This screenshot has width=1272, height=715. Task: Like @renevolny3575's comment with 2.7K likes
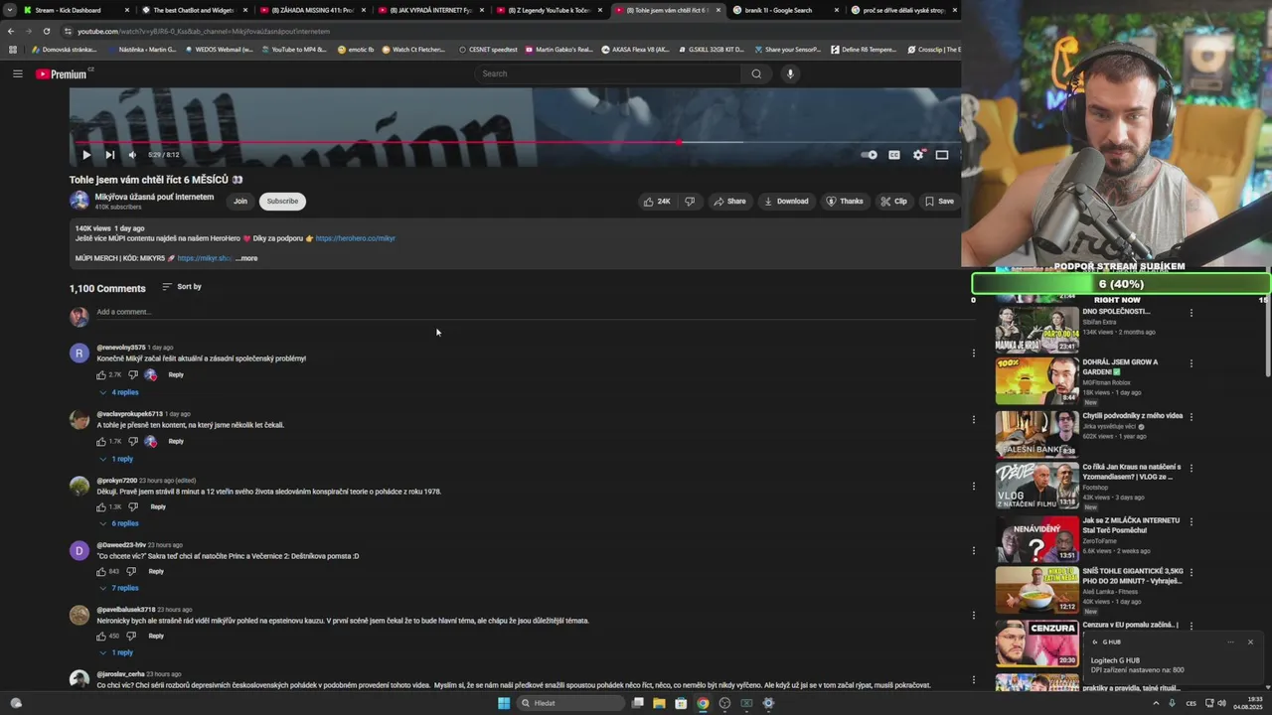pyautogui.click(x=101, y=375)
